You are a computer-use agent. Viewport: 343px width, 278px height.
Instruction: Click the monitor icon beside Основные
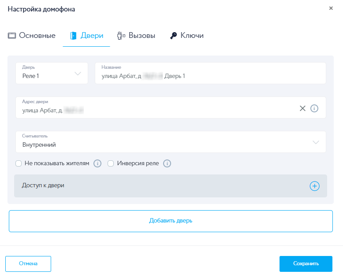(x=12, y=36)
